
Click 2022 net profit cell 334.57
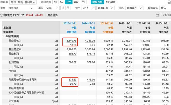tap(128, 71)
